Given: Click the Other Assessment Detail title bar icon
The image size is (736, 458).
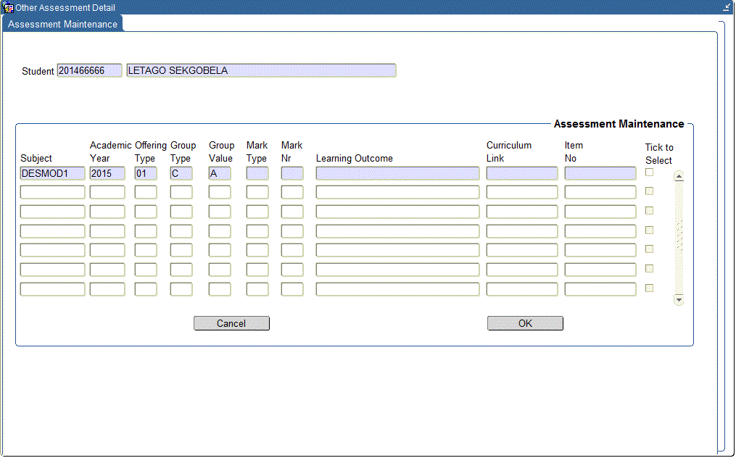Looking at the screenshot, I should [7, 7].
